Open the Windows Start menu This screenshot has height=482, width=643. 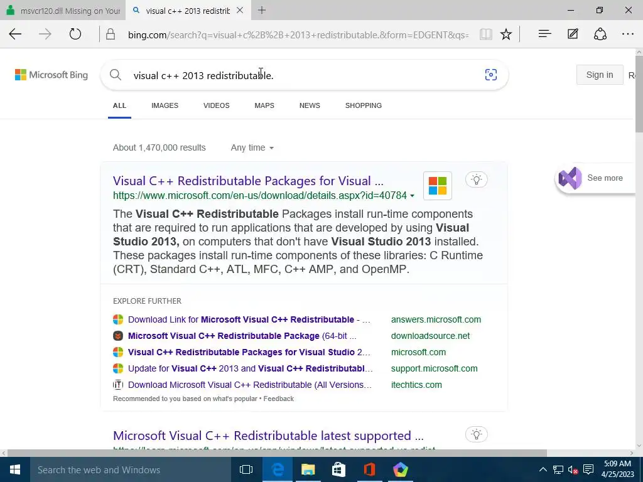(x=15, y=469)
